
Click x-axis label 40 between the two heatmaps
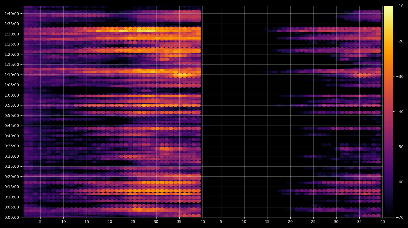[x=203, y=222]
